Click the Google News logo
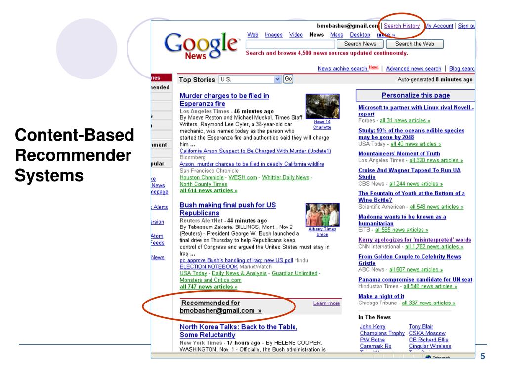The height and width of the screenshot is (379, 506). pos(202,46)
